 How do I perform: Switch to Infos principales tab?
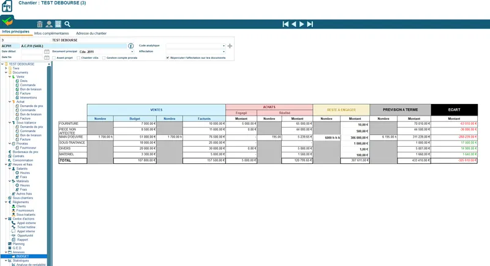[16, 32]
